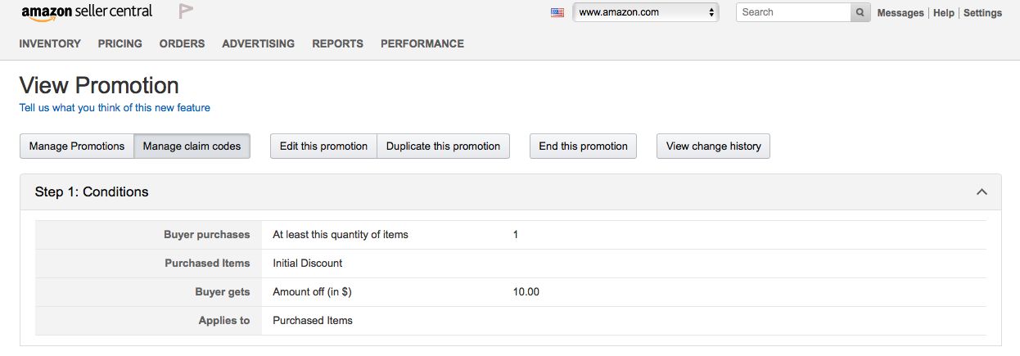Click the Amazon Seller Central logo

(x=86, y=12)
